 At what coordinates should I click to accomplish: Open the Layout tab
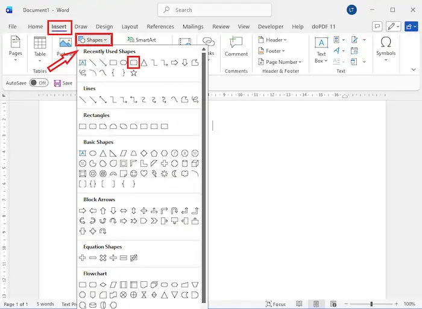tap(130, 27)
